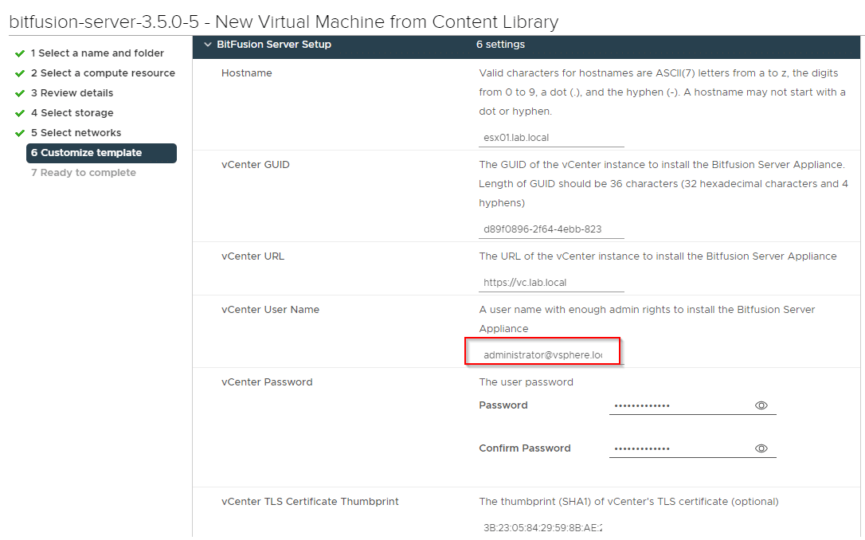Go to step 3 Review details
This screenshot has width=865, height=540.
click(72, 92)
